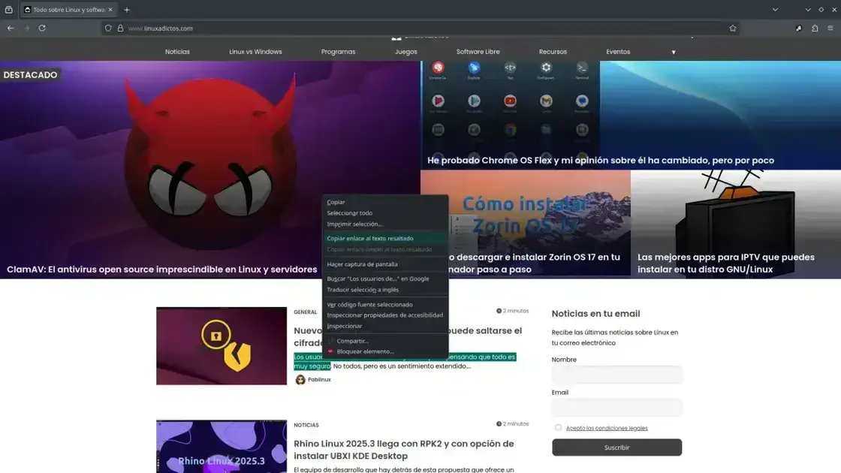
Task: Open the GENERAL category label
Action: coord(305,312)
